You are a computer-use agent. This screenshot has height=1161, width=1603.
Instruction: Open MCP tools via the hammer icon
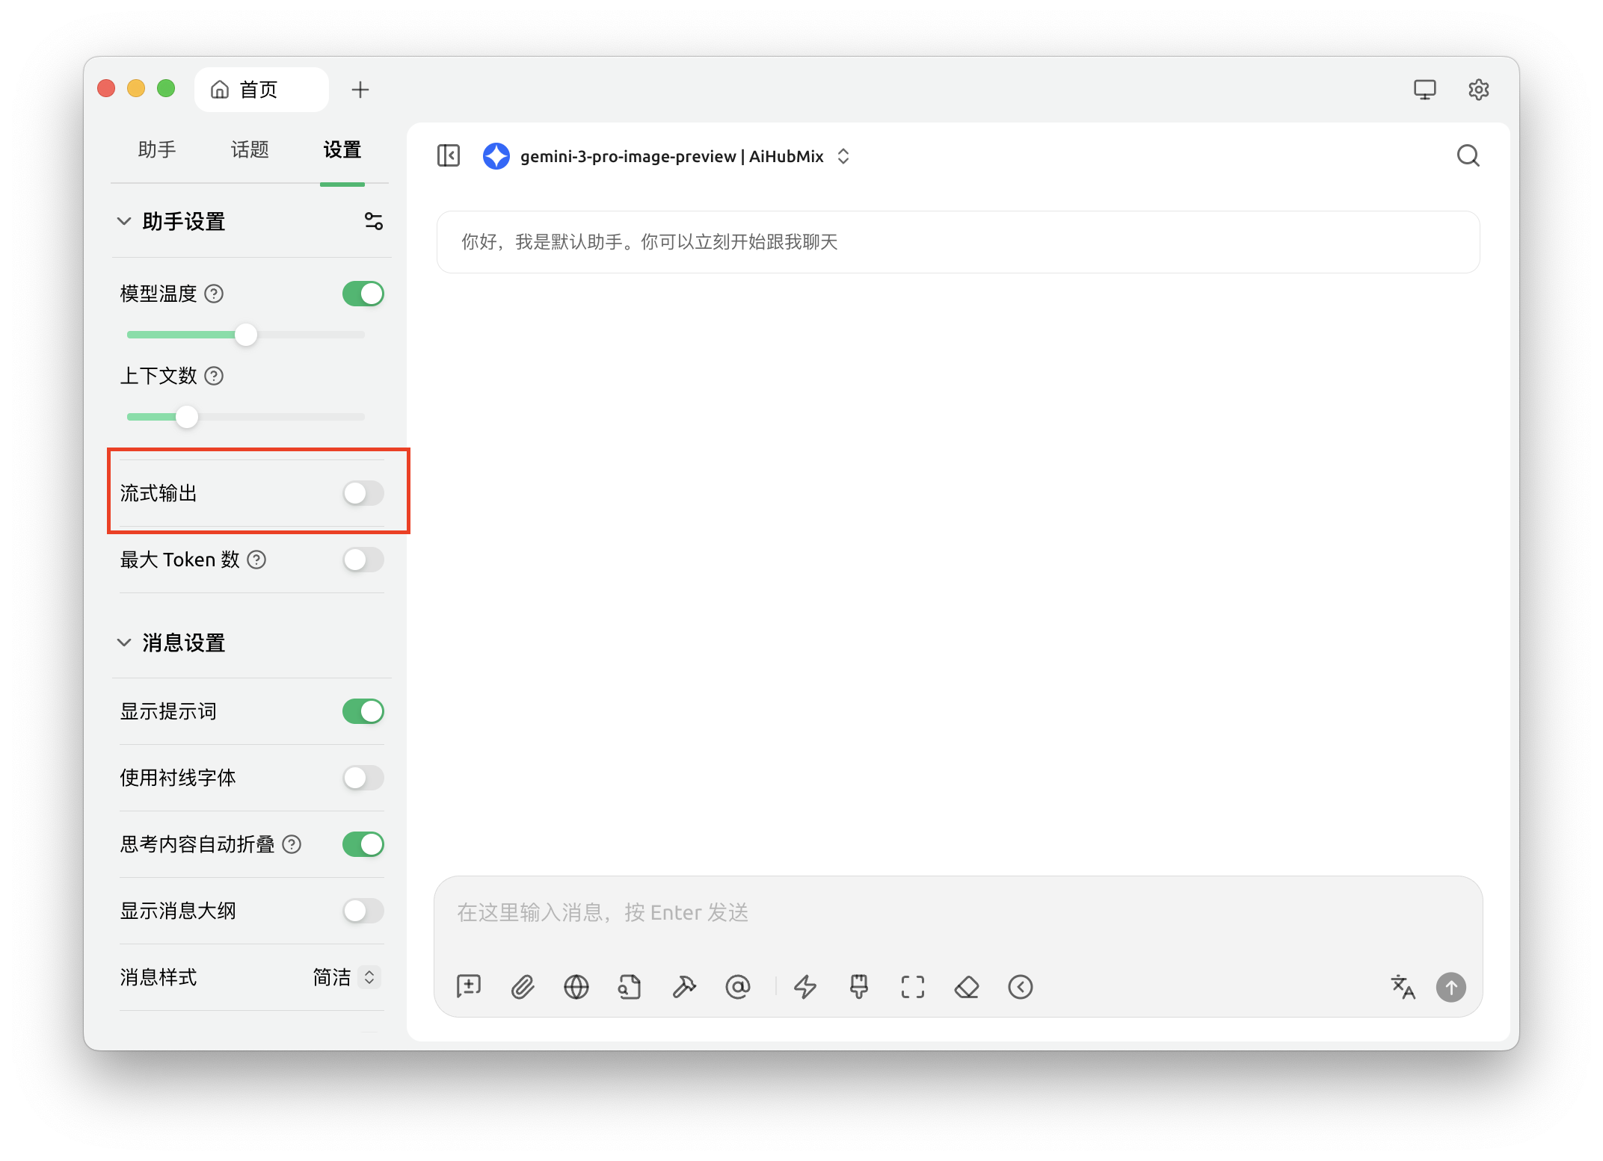[684, 987]
